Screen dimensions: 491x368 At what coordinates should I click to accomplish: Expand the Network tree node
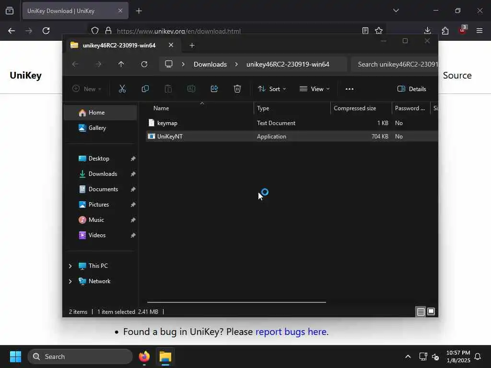click(70, 281)
